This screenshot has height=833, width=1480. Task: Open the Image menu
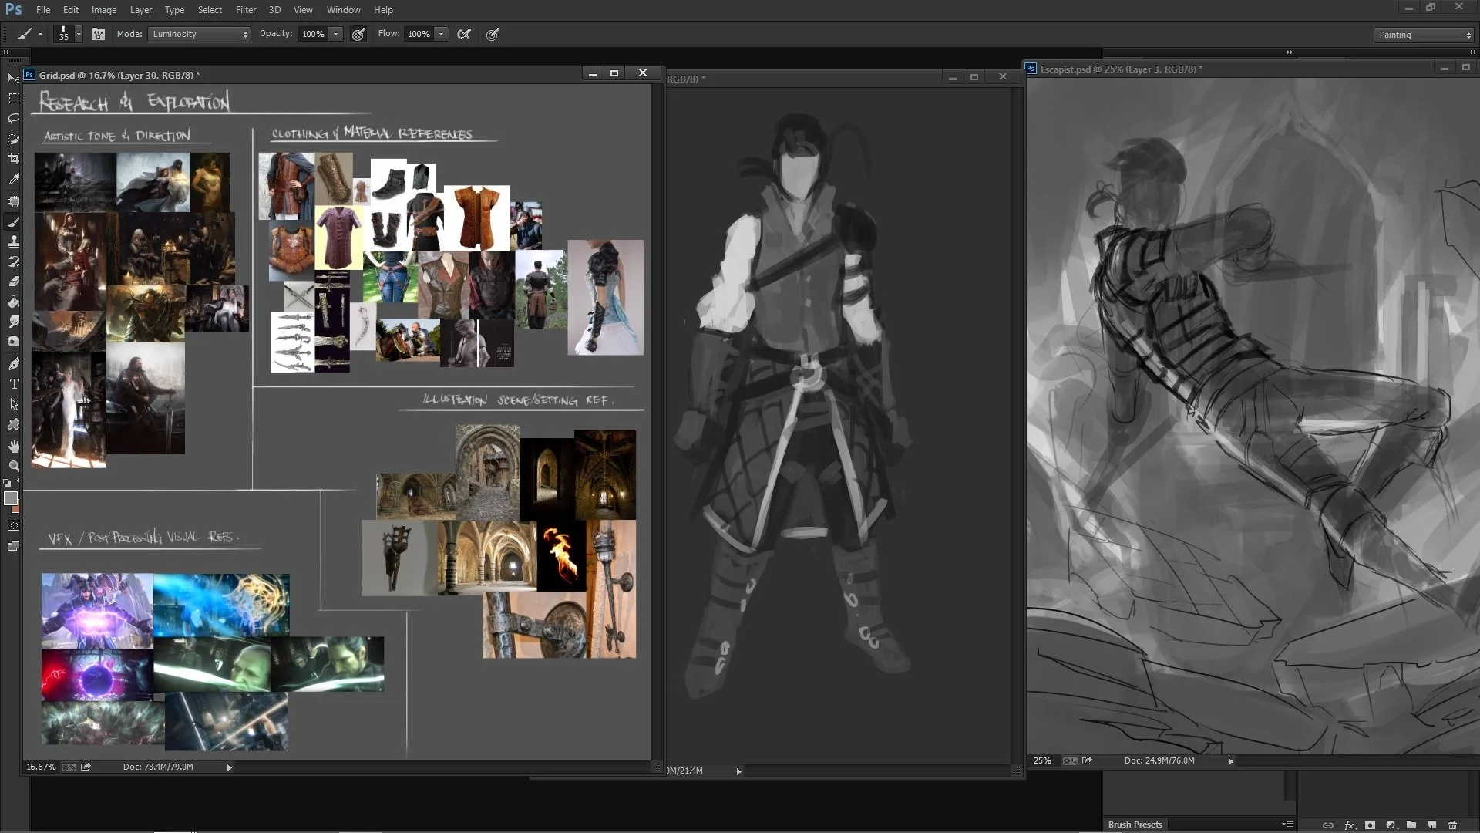click(104, 10)
